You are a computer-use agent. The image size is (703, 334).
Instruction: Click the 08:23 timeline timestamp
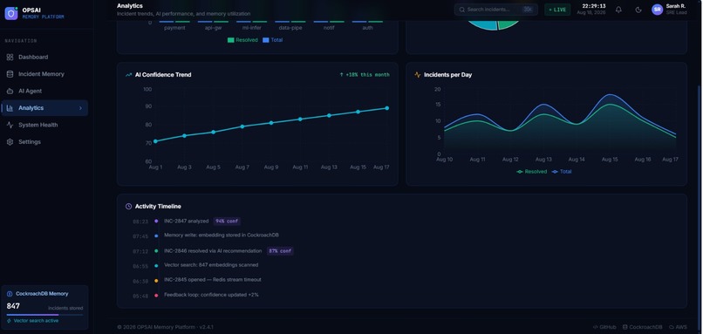click(x=140, y=222)
